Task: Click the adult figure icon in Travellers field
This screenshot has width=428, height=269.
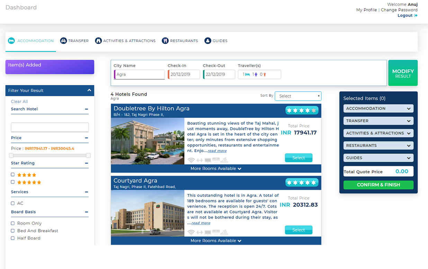Action: (x=256, y=74)
